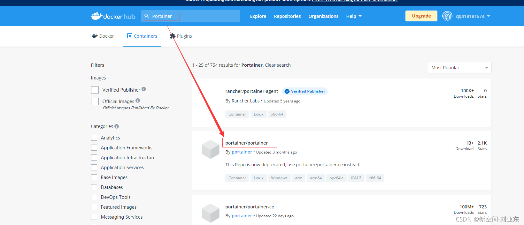Click the Upgrade button
This screenshot has height=225, width=524.
(x=421, y=16)
